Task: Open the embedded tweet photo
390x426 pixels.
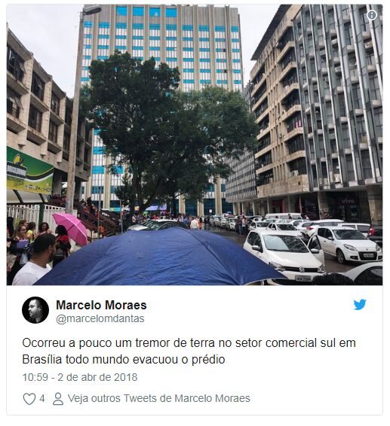Action: click(x=195, y=145)
